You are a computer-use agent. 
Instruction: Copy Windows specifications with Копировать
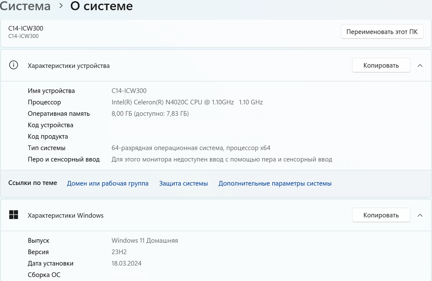coord(381,215)
